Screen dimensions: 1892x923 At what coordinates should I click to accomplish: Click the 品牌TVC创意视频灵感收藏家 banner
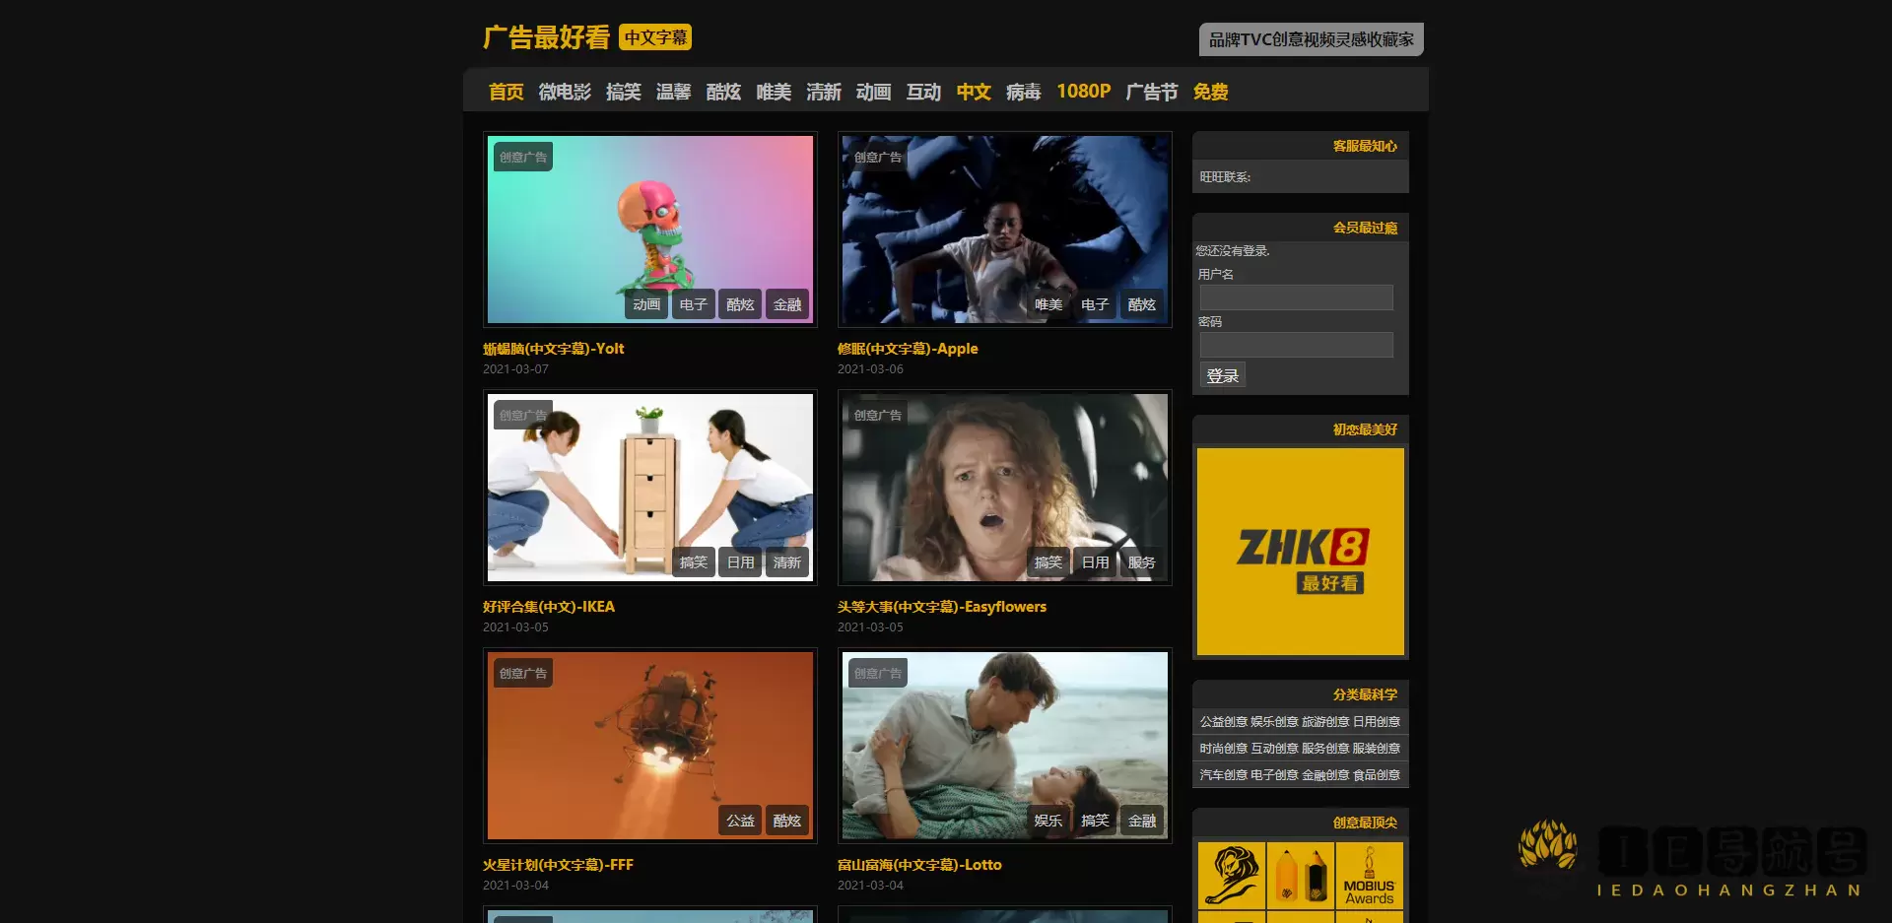tap(1311, 39)
